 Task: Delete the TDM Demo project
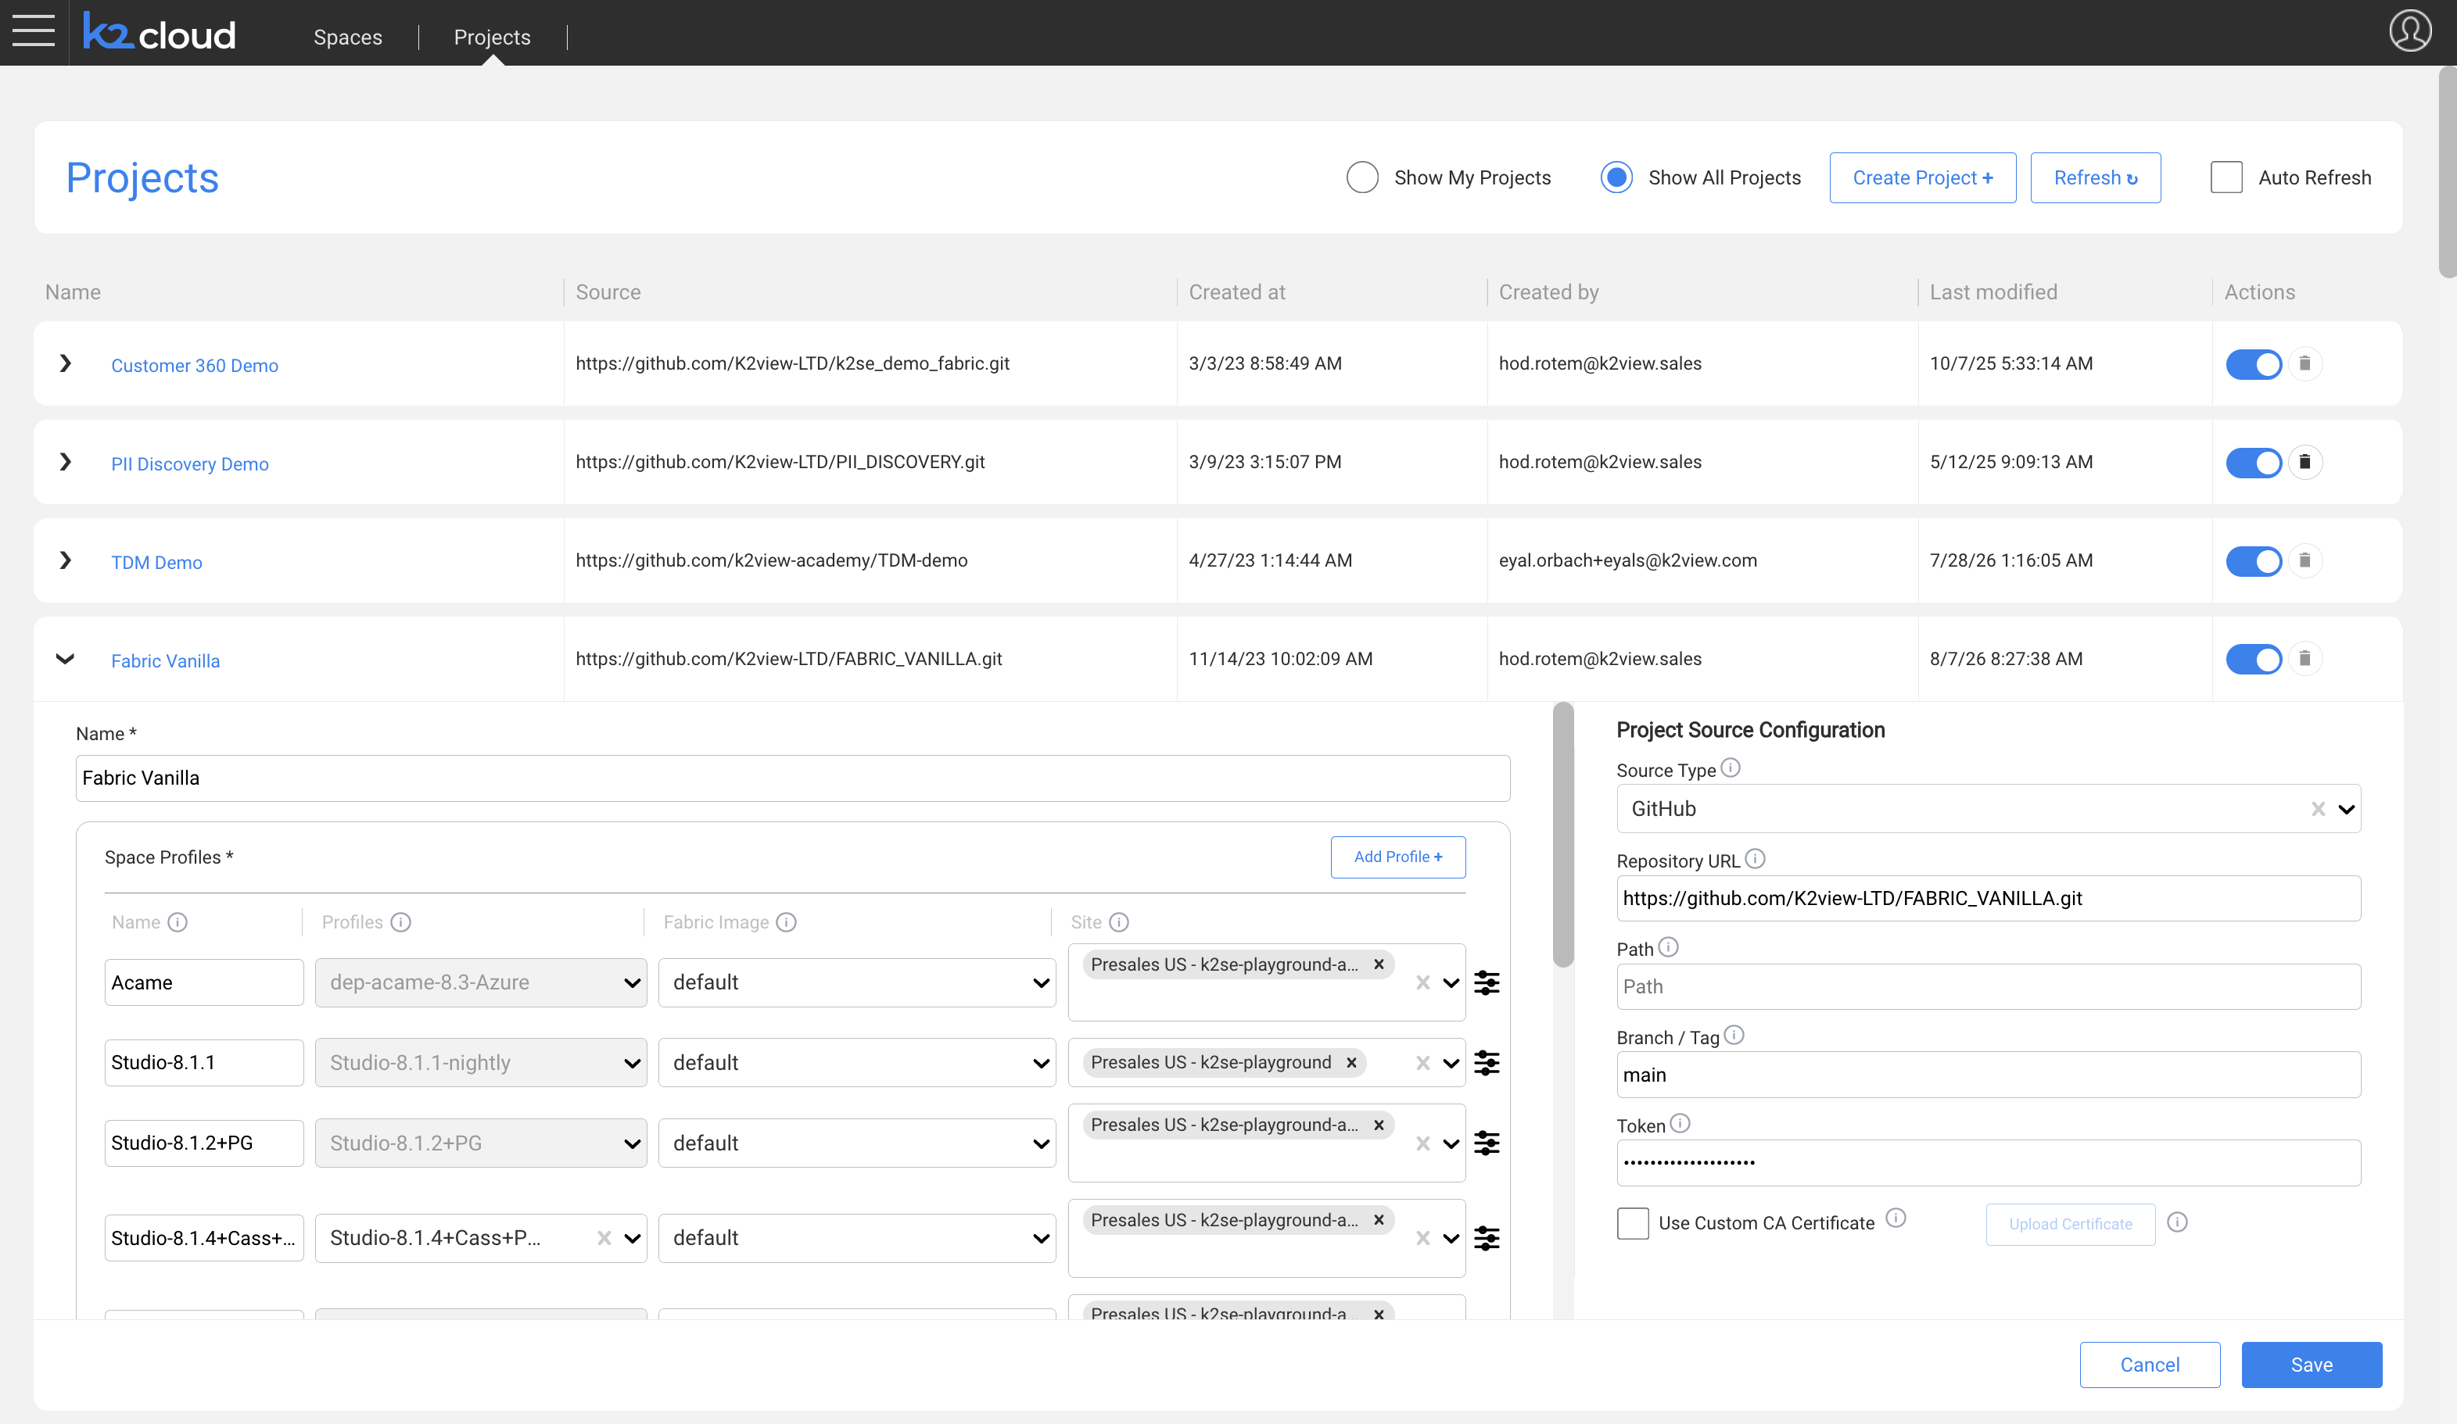coord(2305,560)
